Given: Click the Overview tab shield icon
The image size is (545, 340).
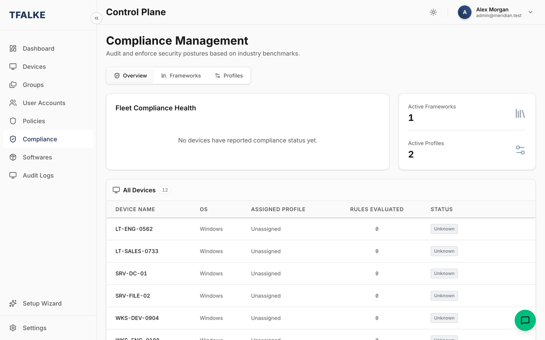Looking at the screenshot, I should click(x=117, y=75).
